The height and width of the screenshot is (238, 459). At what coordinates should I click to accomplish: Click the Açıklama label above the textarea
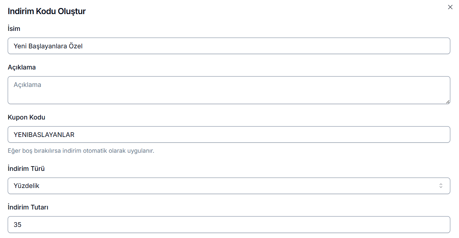[22, 67]
